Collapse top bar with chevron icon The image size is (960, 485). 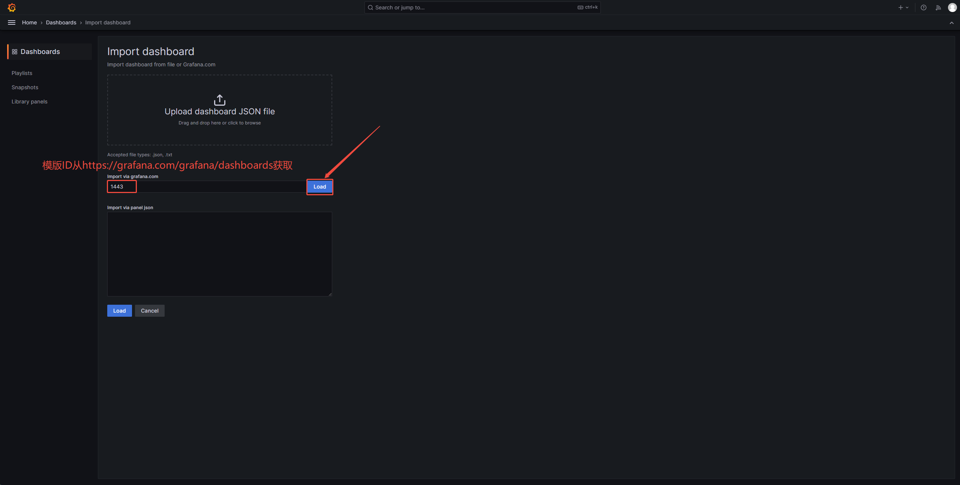tap(952, 23)
